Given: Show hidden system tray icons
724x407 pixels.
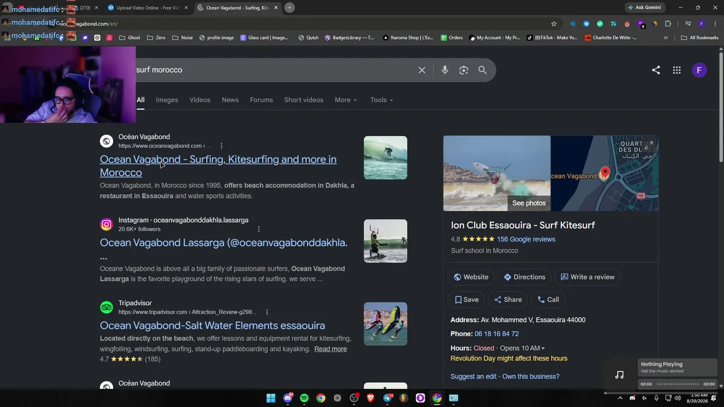Looking at the screenshot, I should [x=620, y=398].
